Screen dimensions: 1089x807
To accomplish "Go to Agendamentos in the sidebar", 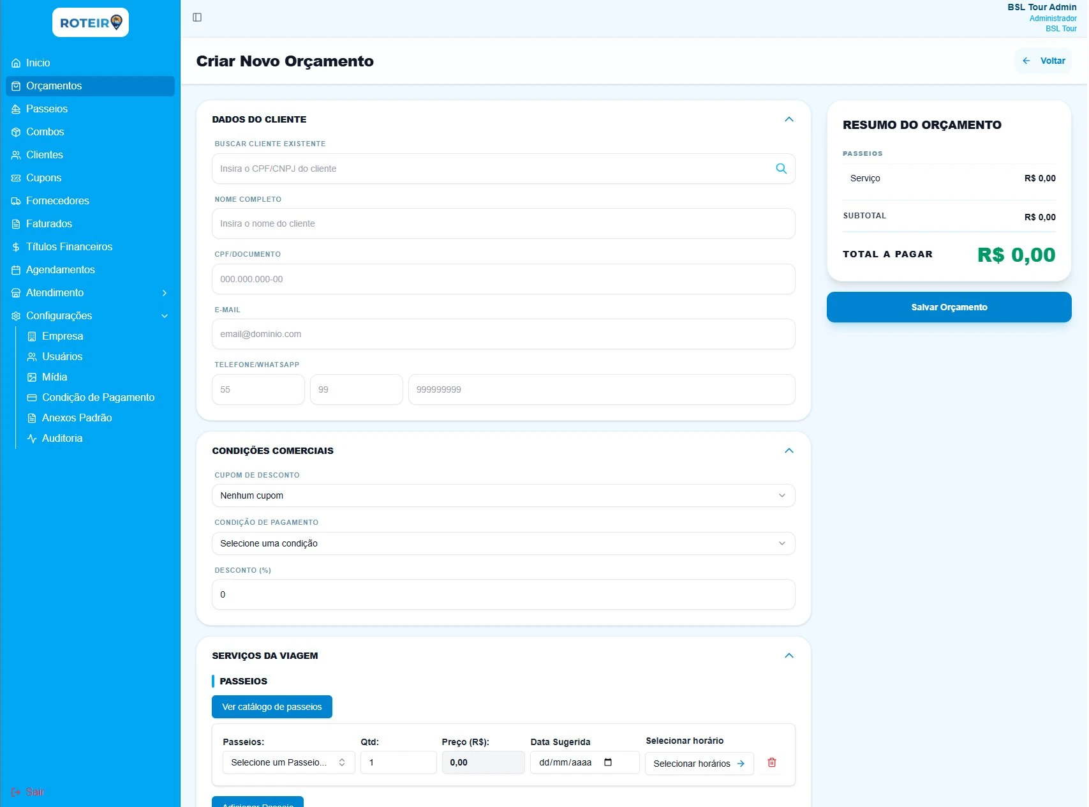I will point(60,269).
